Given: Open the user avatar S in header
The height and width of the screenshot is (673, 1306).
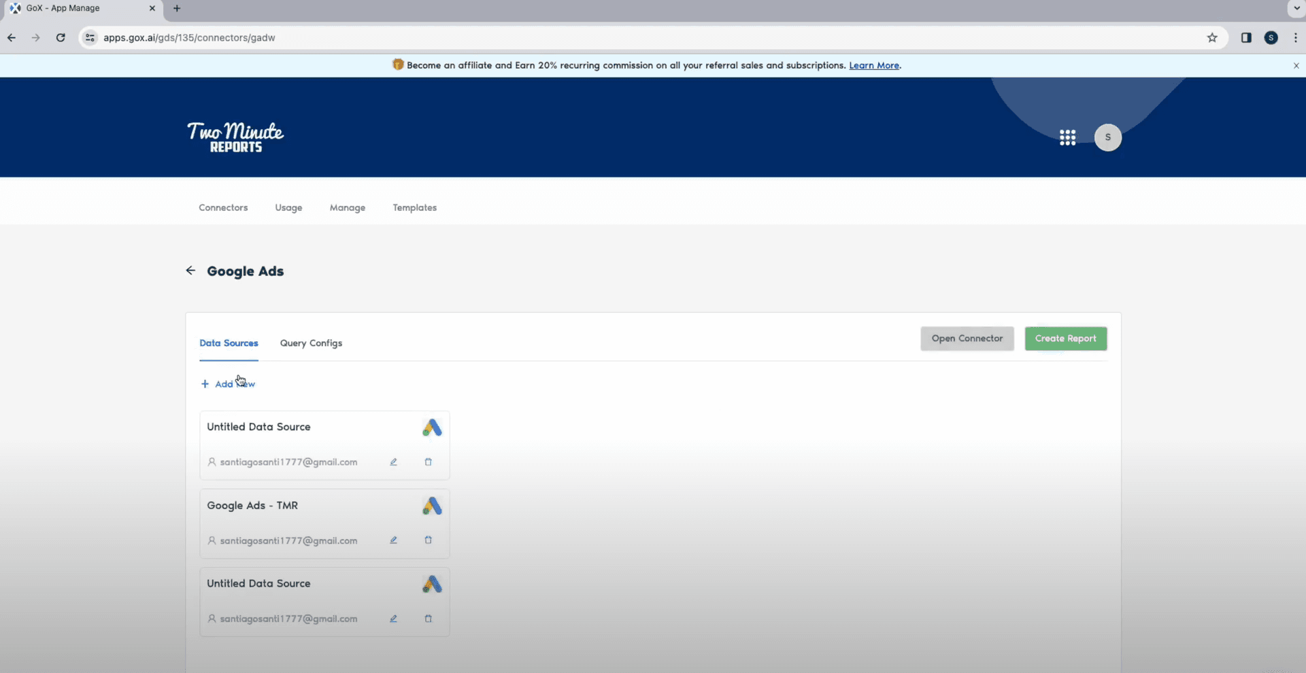Looking at the screenshot, I should [1107, 137].
